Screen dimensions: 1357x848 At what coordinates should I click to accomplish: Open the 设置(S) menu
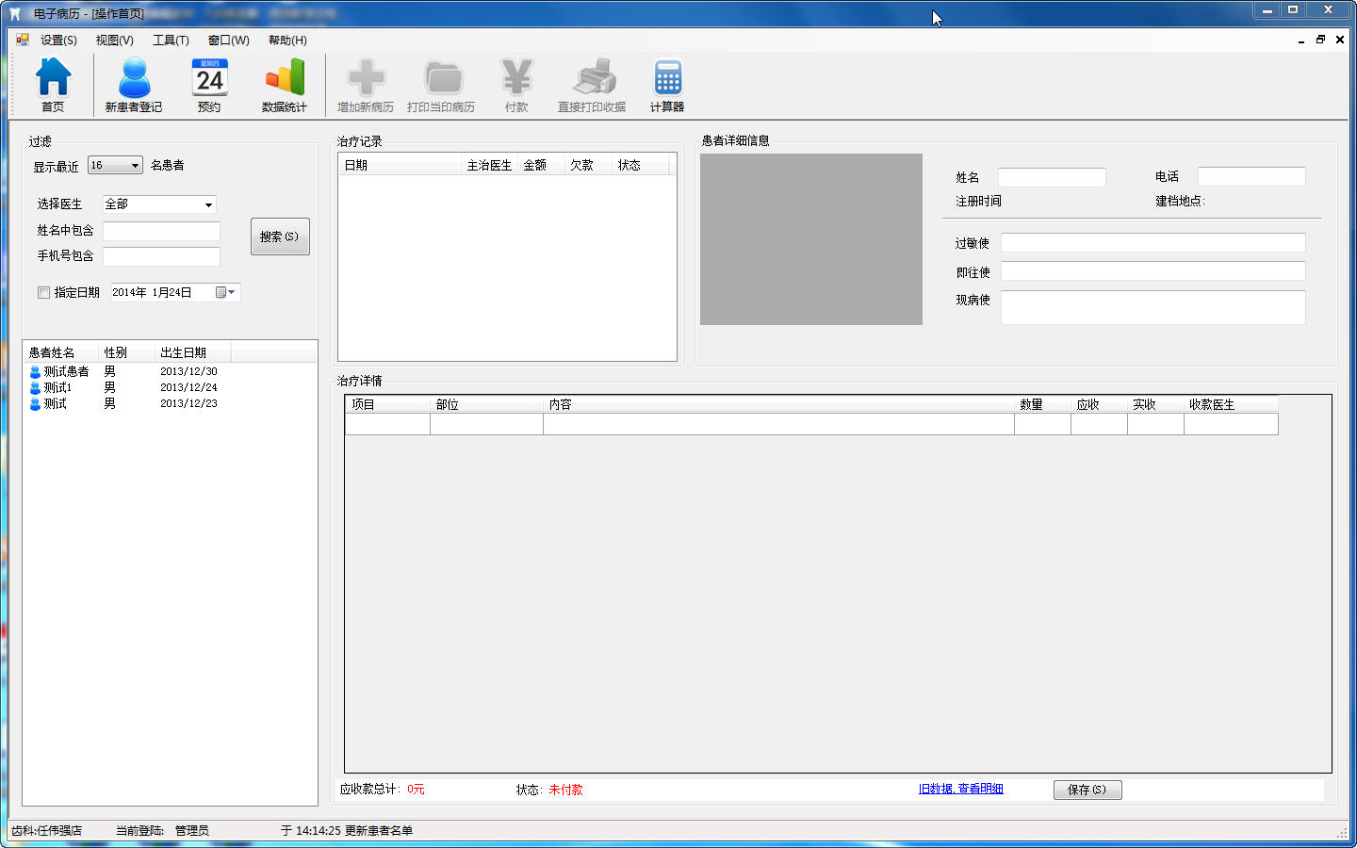coord(58,41)
